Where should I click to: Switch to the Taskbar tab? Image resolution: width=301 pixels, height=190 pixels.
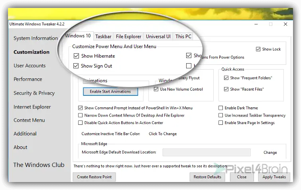pos(103,36)
